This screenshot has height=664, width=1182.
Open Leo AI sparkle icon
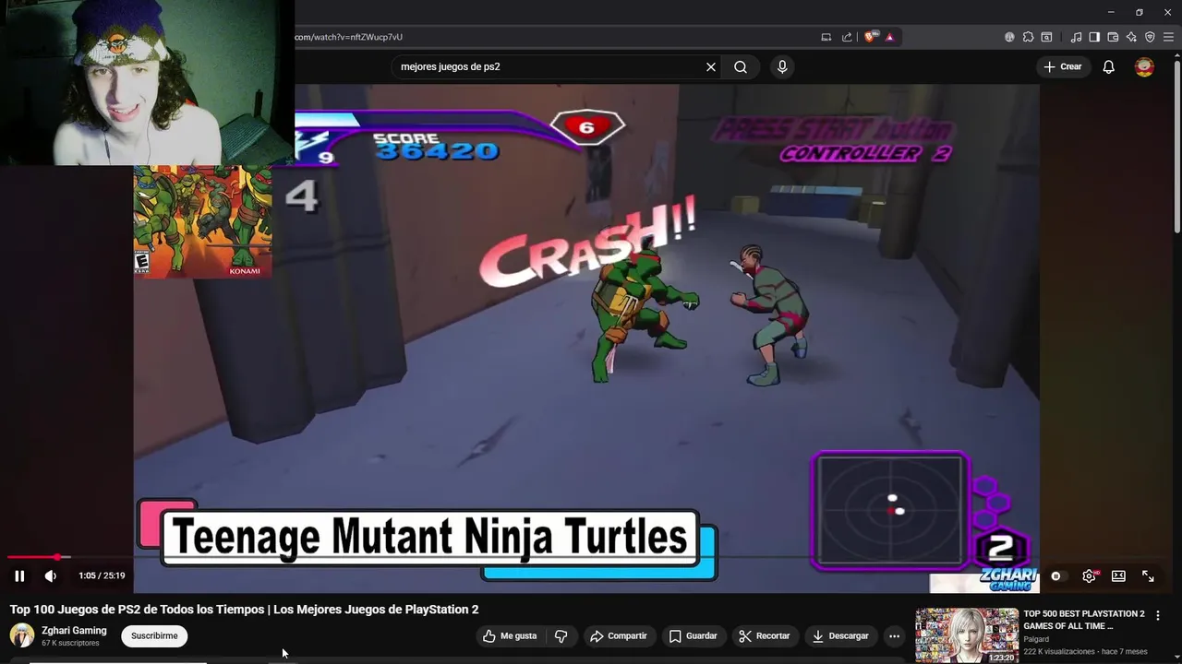(x=1131, y=37)
